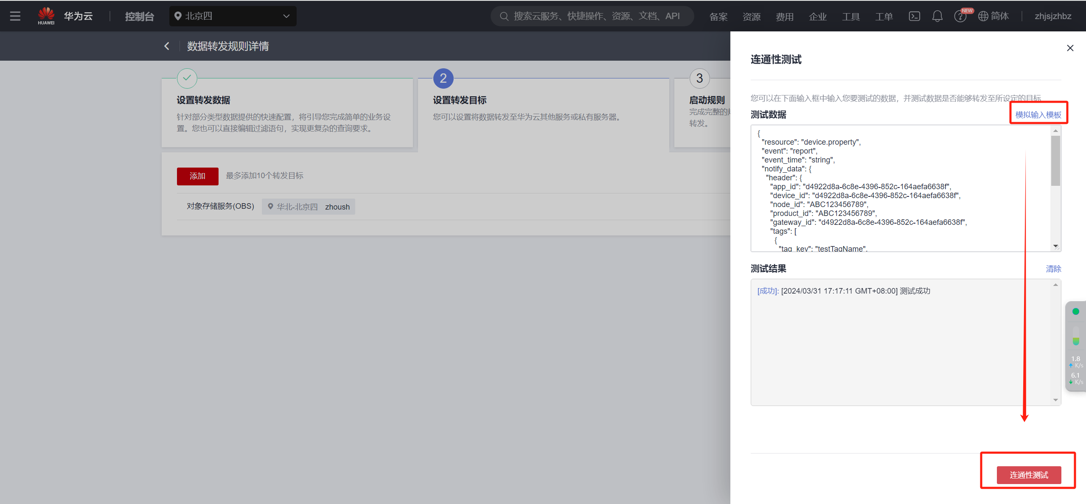Open the 费用 top menu

(784, 17)
